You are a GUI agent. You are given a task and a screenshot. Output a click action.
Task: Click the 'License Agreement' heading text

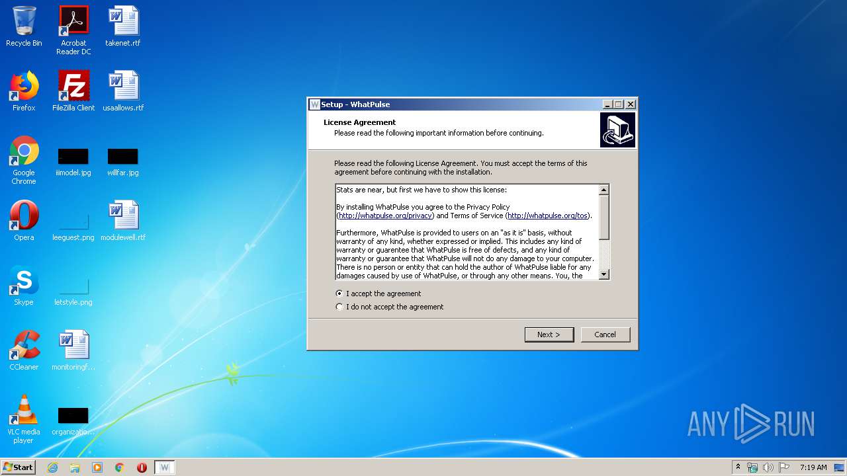click(359, 122)
